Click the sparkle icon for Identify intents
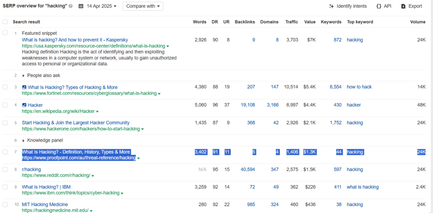 (332, 6)
